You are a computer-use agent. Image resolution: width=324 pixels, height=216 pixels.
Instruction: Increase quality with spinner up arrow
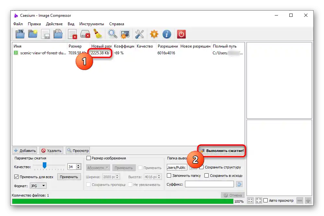(78, 165)
